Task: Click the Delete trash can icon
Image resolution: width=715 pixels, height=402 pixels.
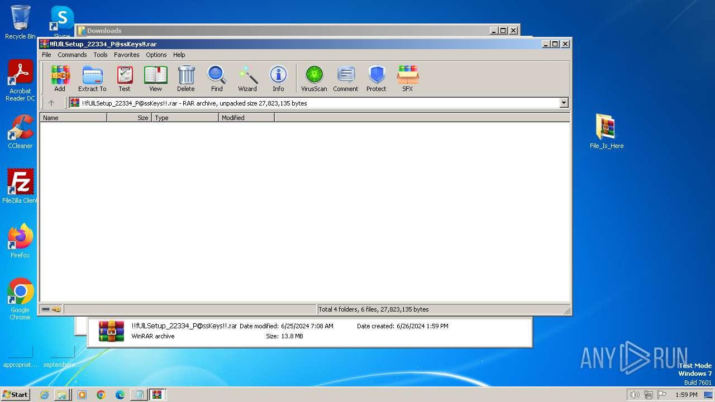Action: pos(186,79)
